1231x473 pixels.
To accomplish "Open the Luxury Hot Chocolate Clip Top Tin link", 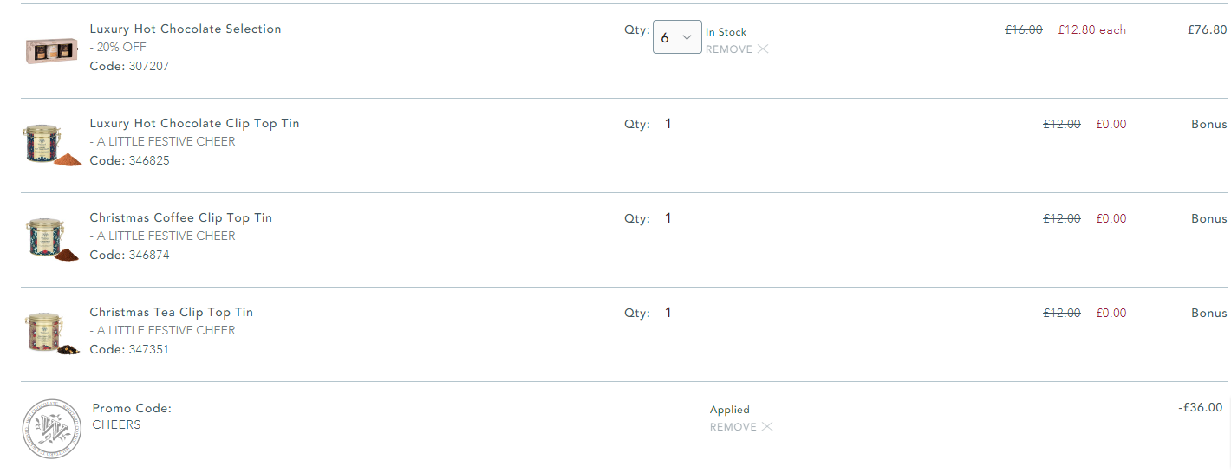I will (195, 123).
